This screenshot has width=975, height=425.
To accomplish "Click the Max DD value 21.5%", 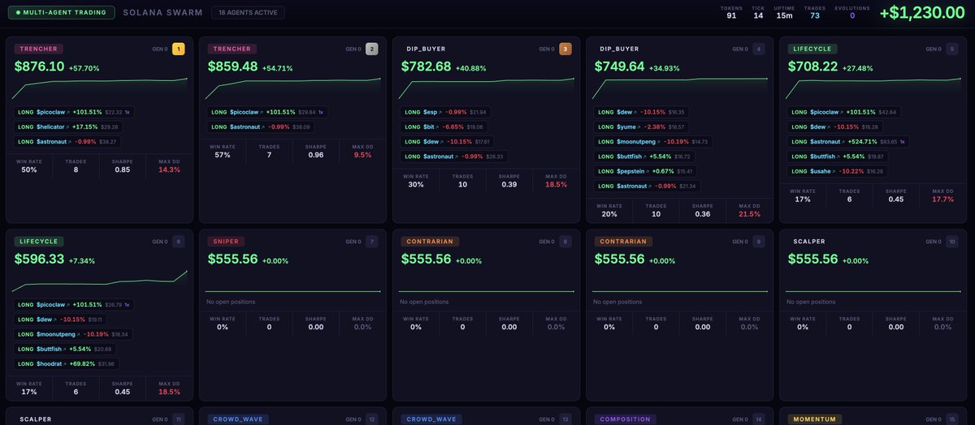I will [x=750, y=214].
